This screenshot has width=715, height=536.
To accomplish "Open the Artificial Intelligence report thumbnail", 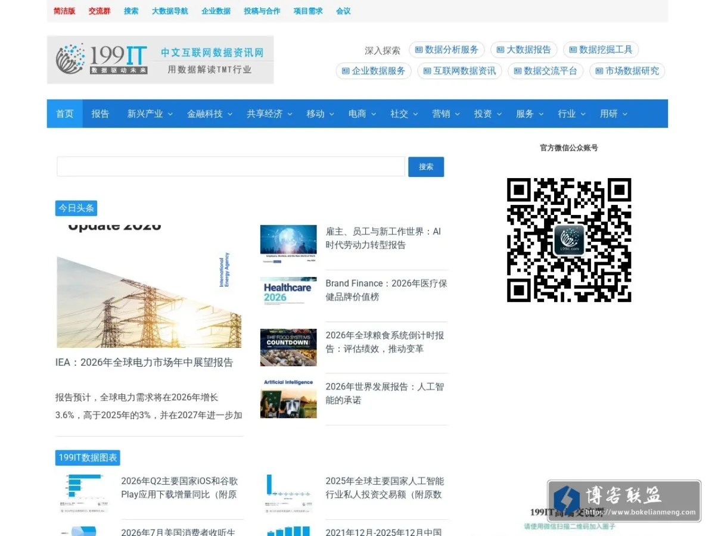I will tap(288, 398).
